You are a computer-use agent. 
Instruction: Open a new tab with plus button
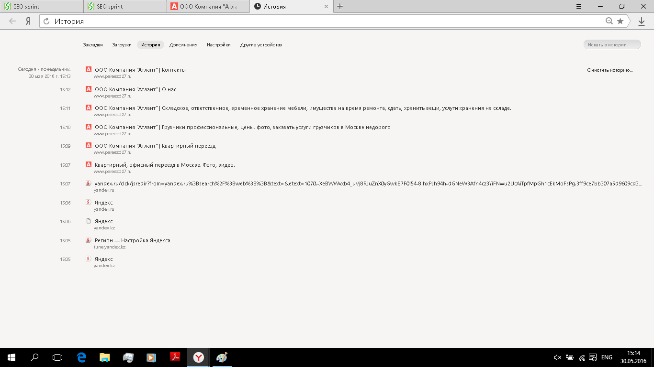(x=340, y=7)
